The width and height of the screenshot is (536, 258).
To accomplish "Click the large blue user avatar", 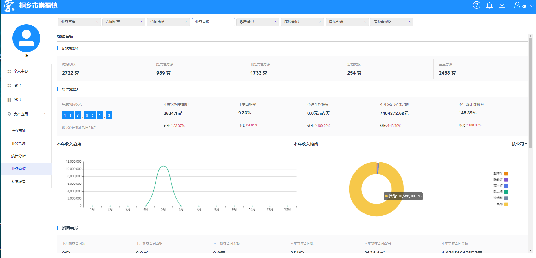I will (26, 38).
